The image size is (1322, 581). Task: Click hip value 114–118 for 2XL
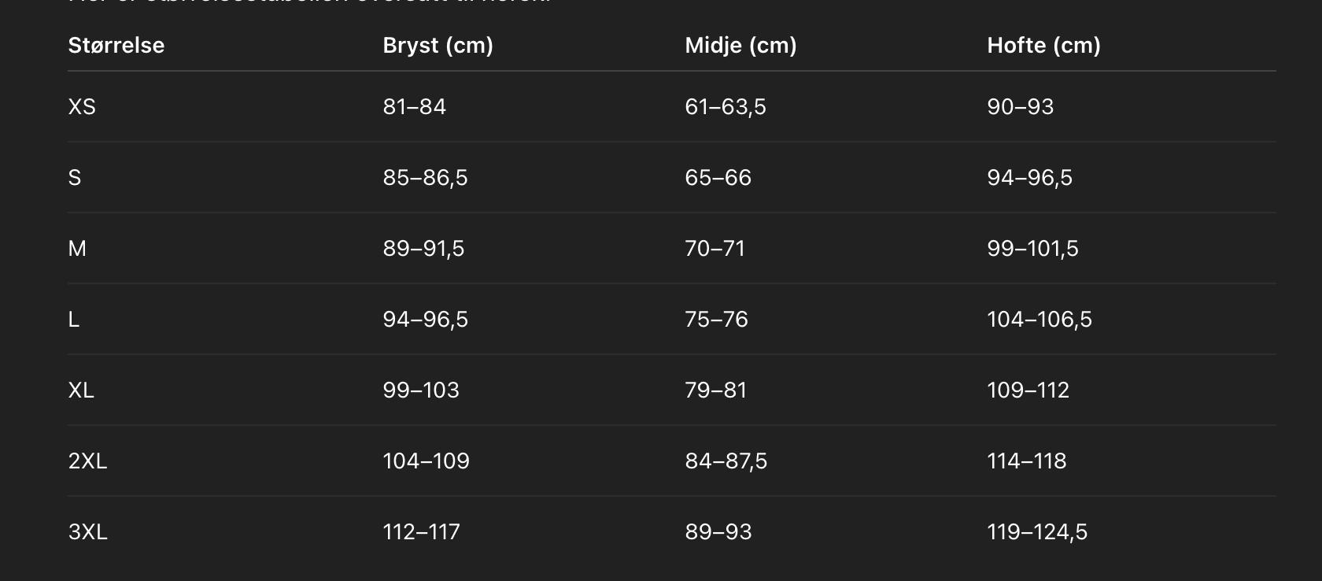(1026, 461)
